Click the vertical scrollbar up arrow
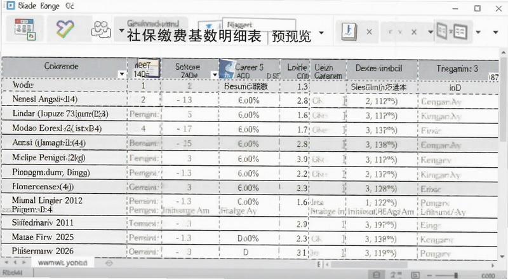 pyautogui.click(x=504, y=53)
